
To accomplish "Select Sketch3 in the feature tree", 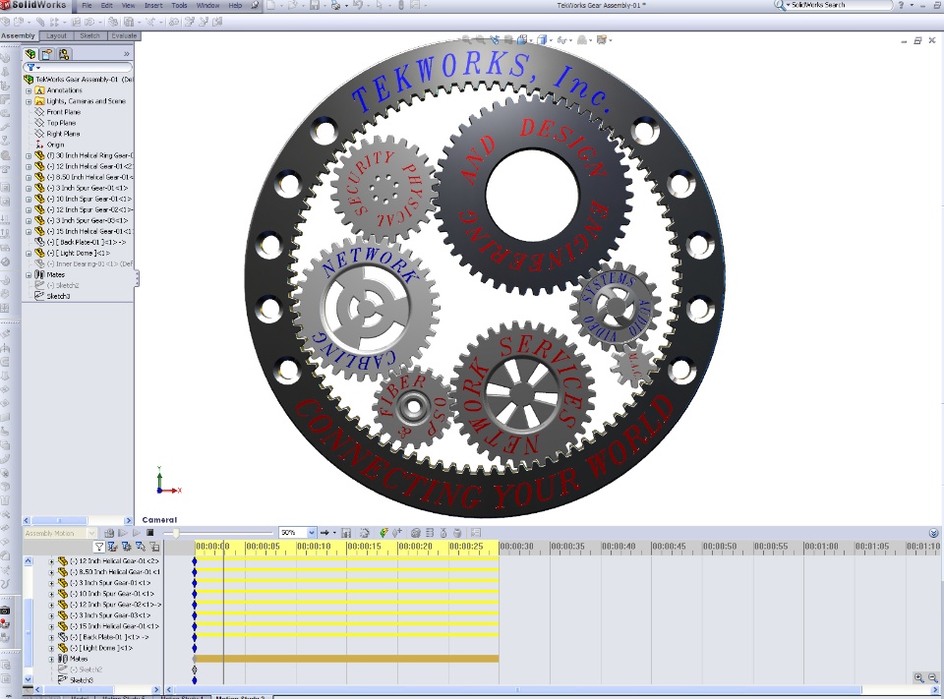I will 58,296.
